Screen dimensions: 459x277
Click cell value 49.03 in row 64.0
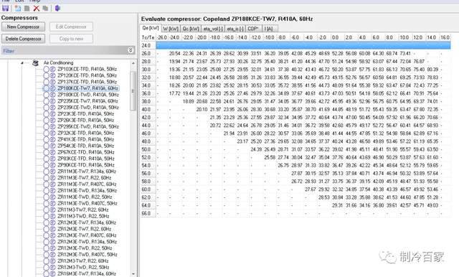click(x=432, y=205)
